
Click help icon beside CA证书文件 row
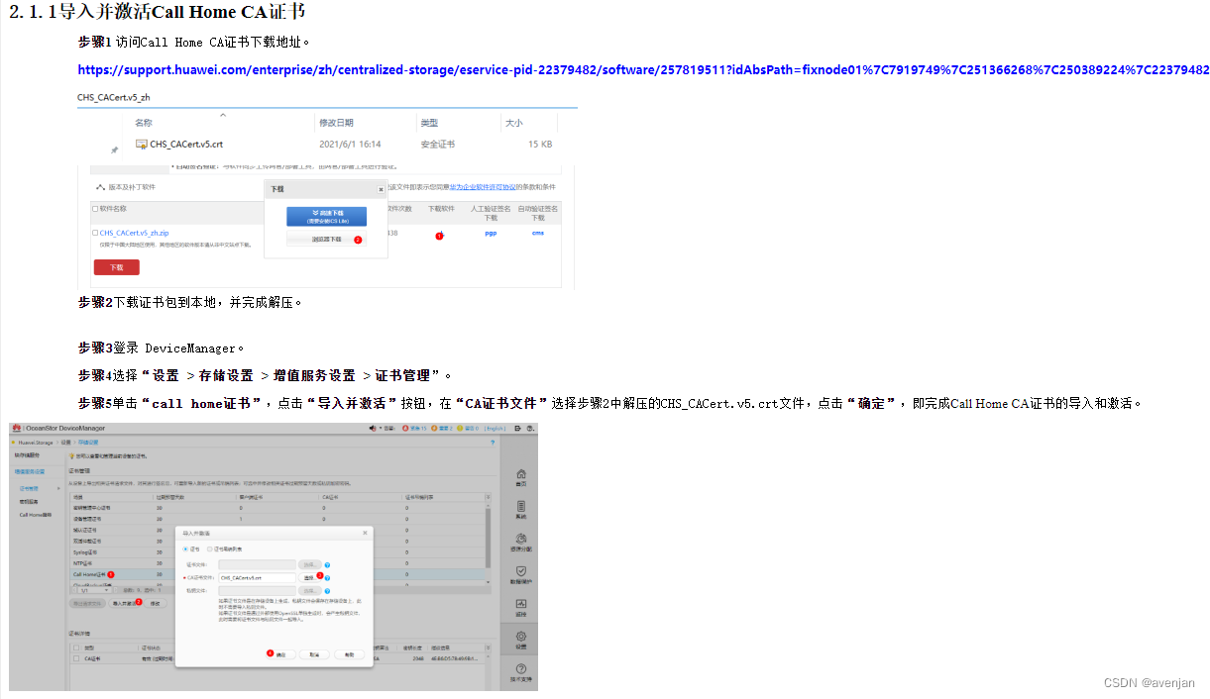(327, 577)
